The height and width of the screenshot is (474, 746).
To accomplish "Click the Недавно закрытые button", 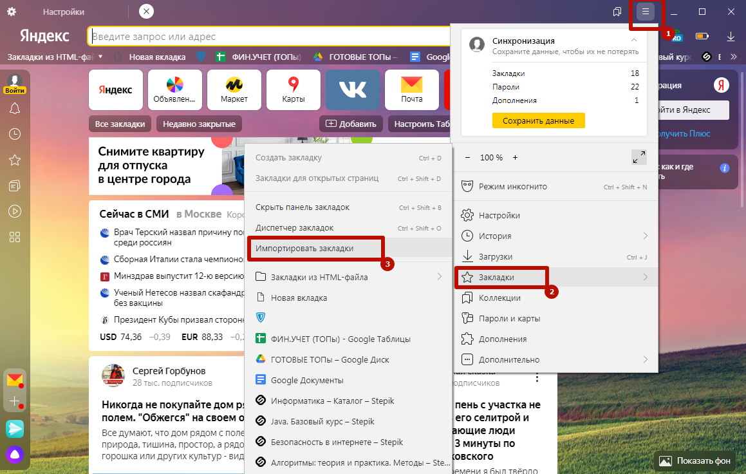I will [199, 124].
